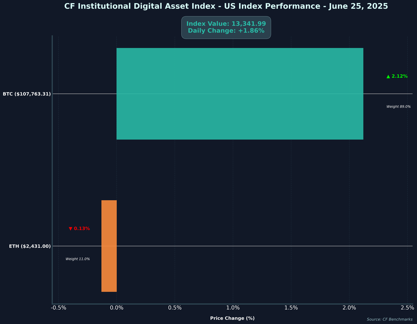Click the red down-triangle indicator next to 0.13%
The height and width of the screenshot is (324, 417).
(x=71, y=228)
